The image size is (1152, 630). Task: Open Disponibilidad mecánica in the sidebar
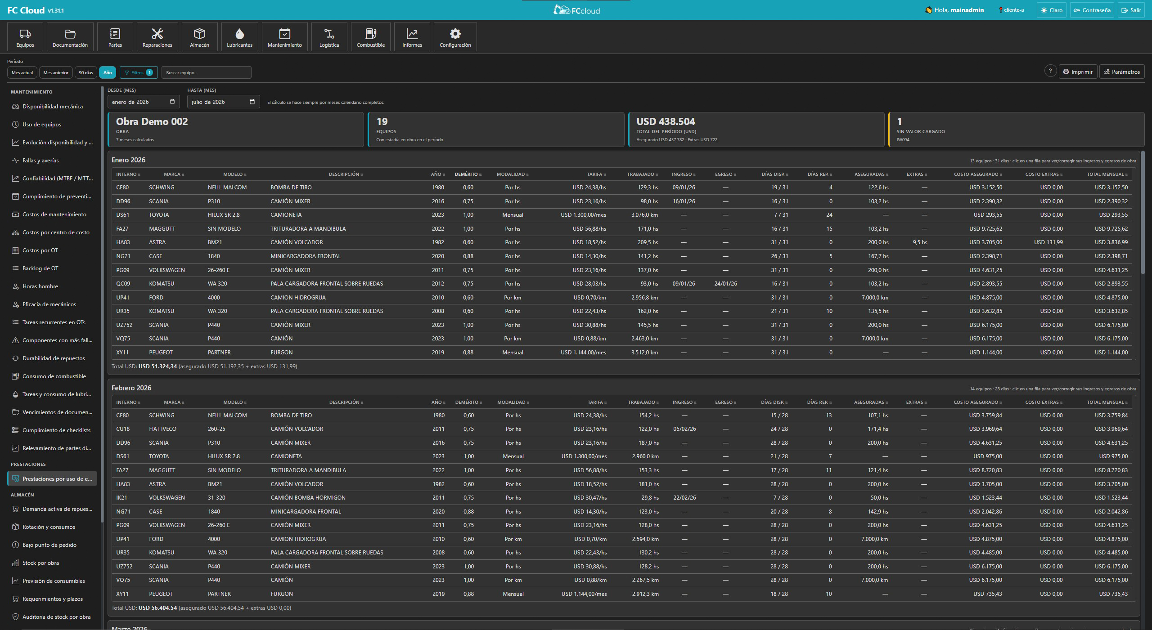click(x=52, y=107)
